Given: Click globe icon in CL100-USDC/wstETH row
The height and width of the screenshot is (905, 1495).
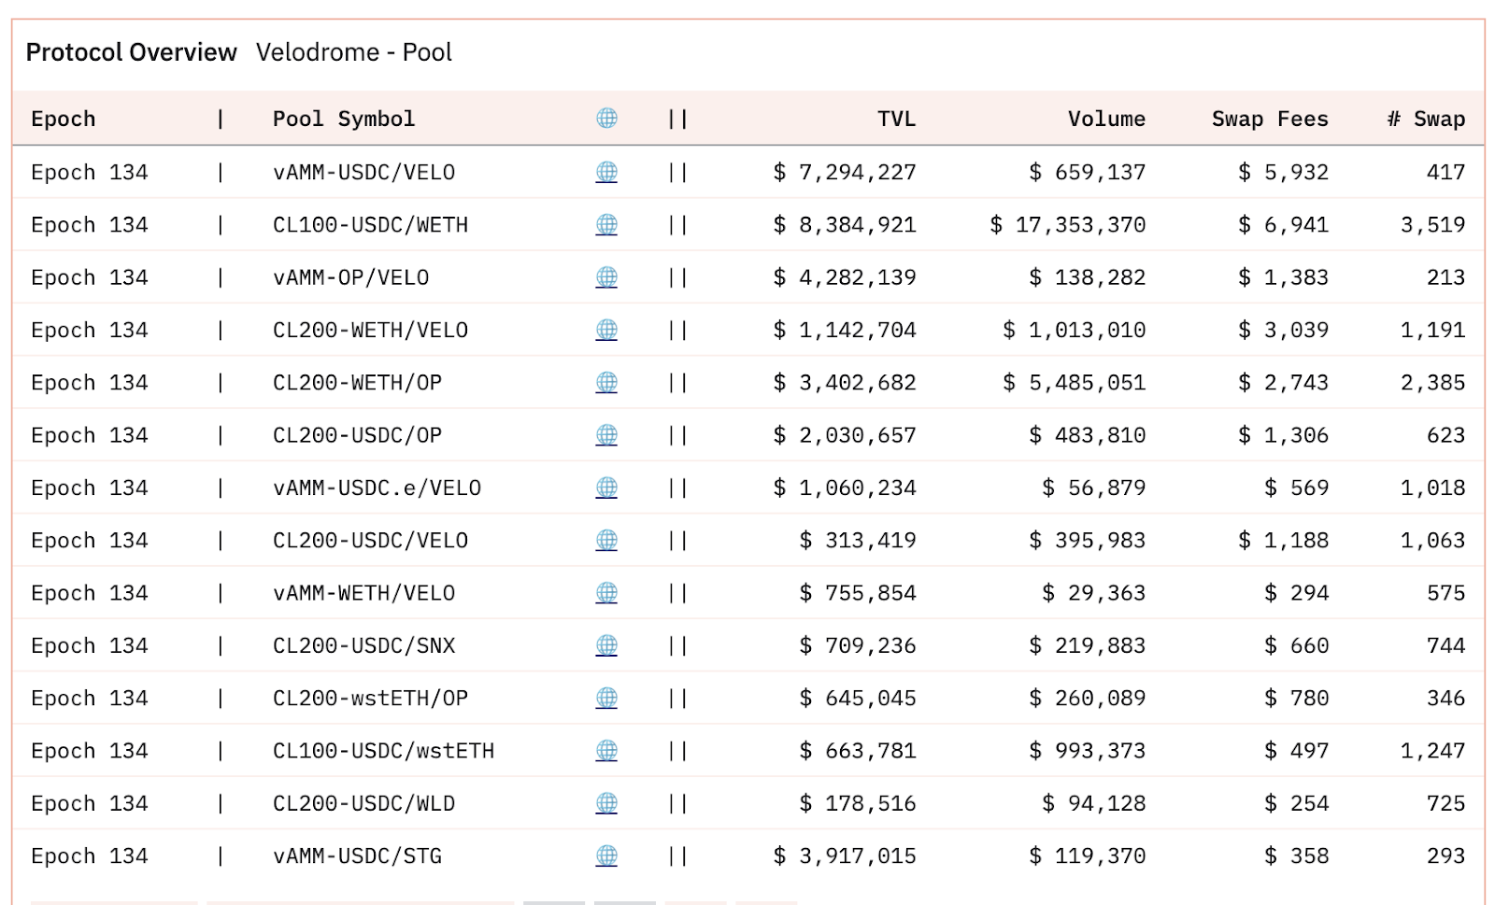Looking at the screenshot, I should 606,751.
